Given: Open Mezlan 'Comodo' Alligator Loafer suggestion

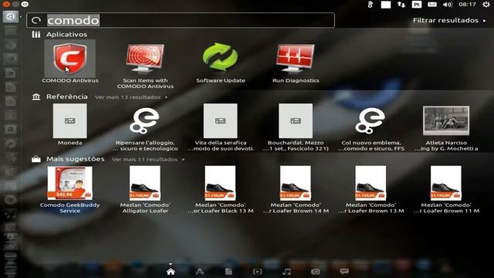Looking at the screenshot, I should point(145,190).
